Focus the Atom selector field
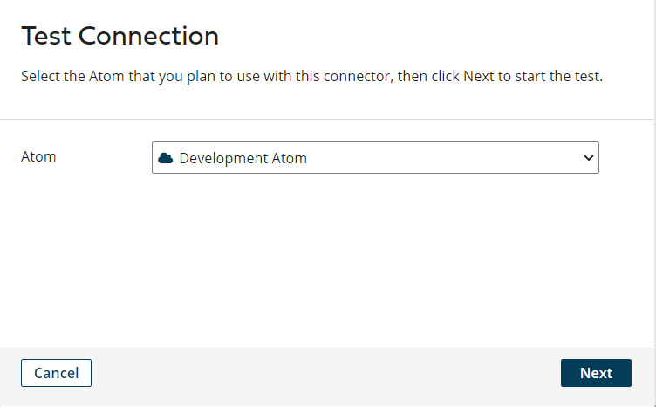Viewport: 656px width, 407px height. tap(375, 158)
